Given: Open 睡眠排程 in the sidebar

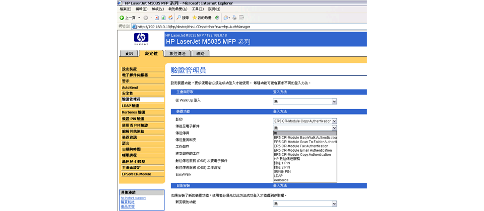Looking at the screenshot, I should (143, 155).
